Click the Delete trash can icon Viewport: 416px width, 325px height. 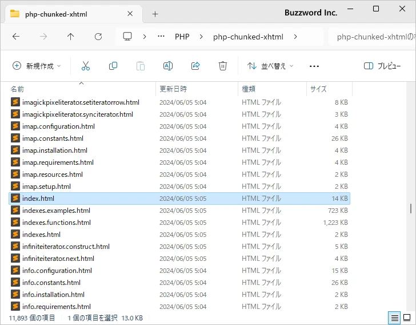tap(223, 66)
